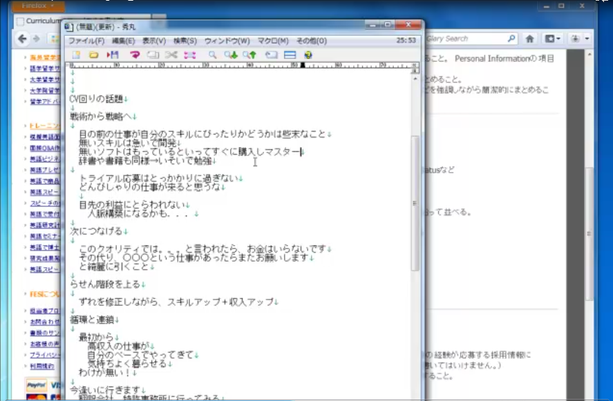The width and height of the screenshot is (613, 401).
Task: Click the Glary Search magnifier icon
Action: (511, 38)
